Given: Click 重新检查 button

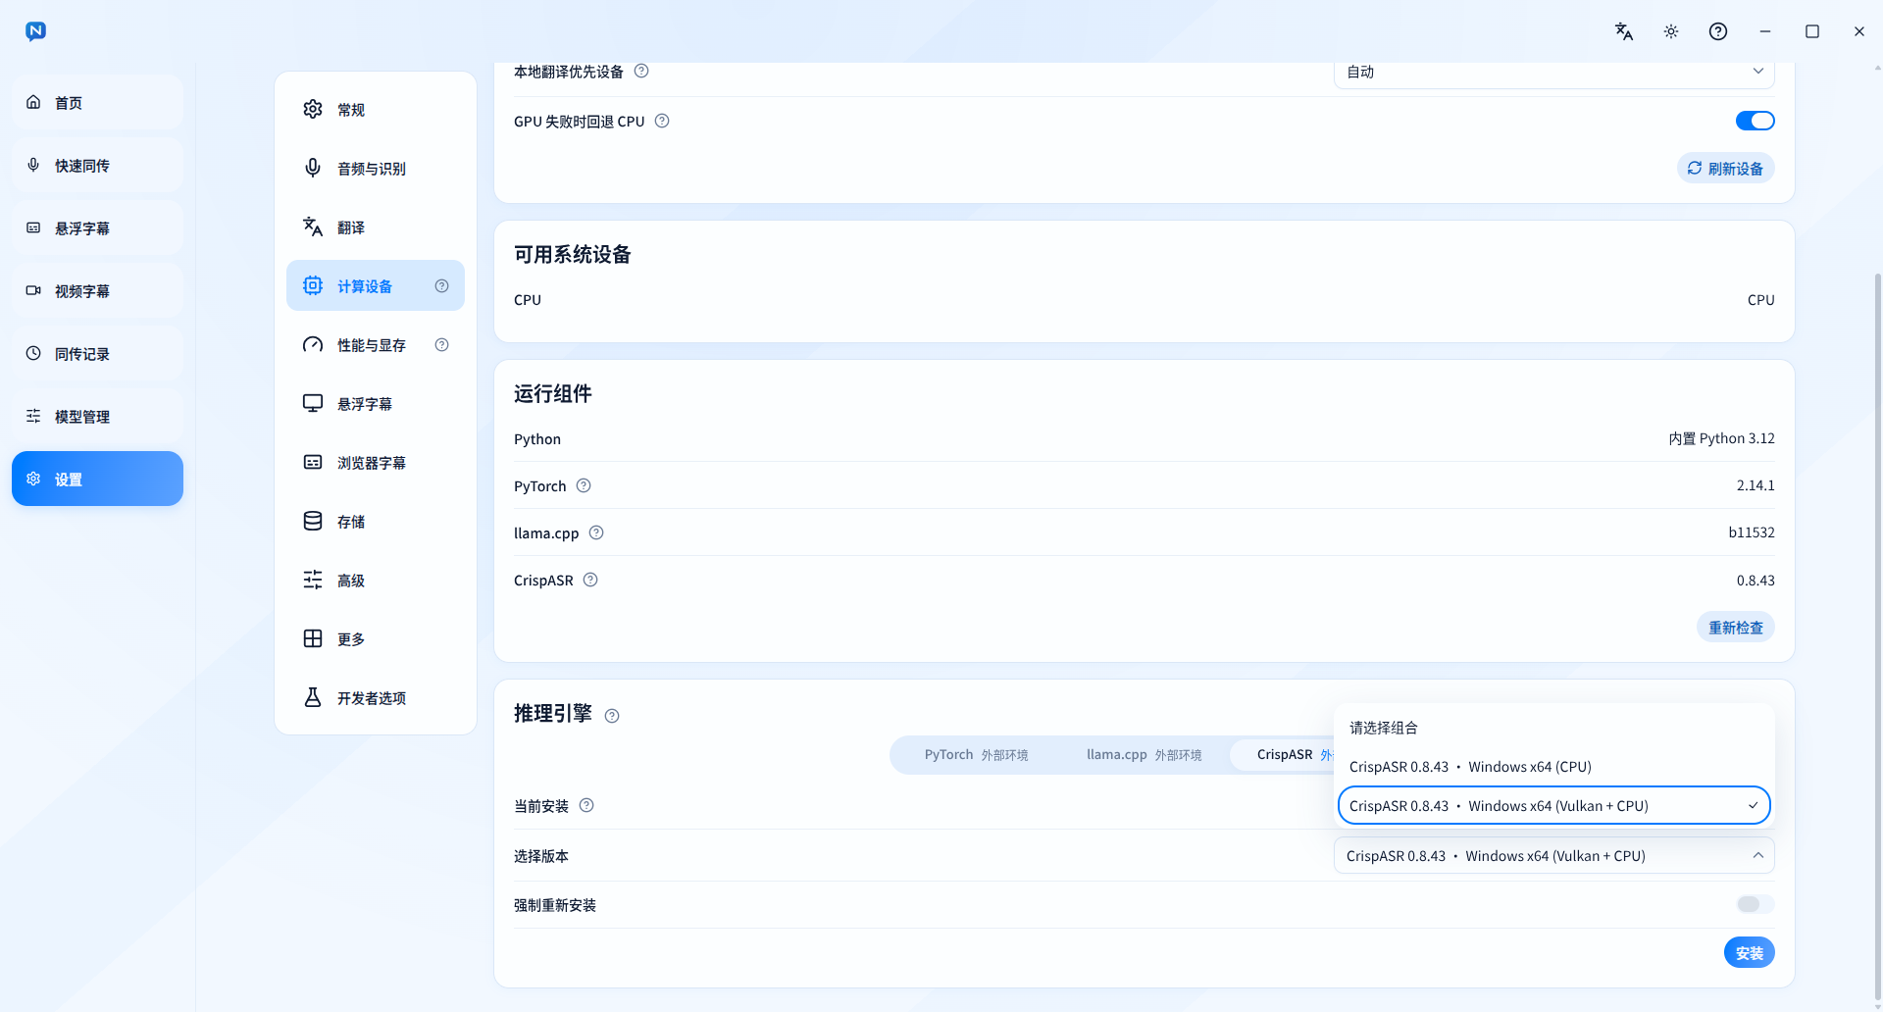Looking at the screenshot, I should tap(1736, 627).
